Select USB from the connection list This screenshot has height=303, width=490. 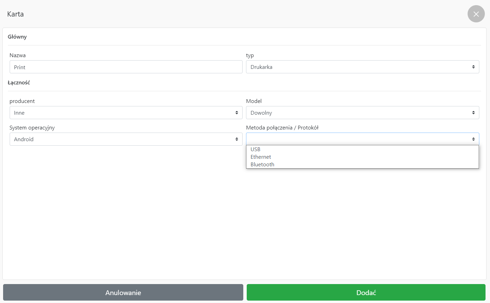click(255, 149)
